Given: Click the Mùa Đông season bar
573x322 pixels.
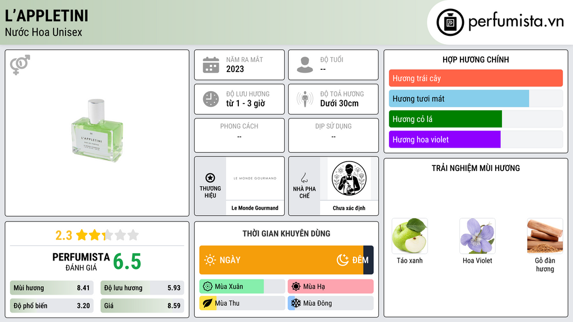Looking at the screenshot, I should [x=330, y=303].
